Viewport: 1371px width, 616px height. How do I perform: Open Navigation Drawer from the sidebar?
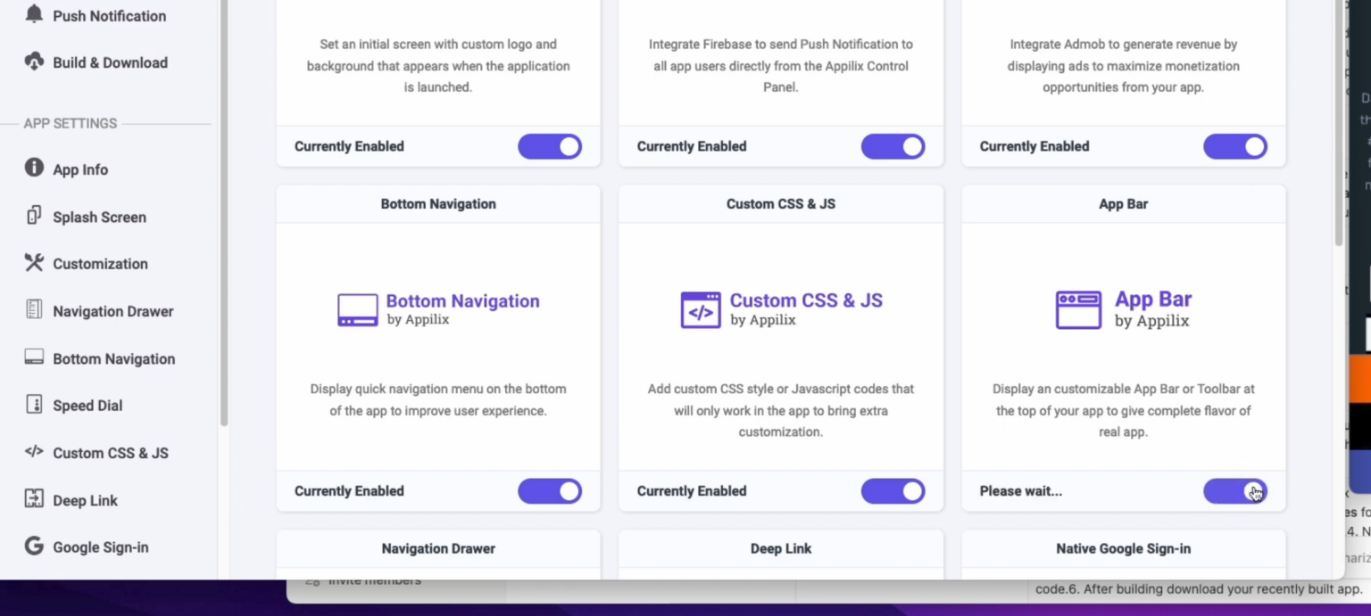pos(112,311)
